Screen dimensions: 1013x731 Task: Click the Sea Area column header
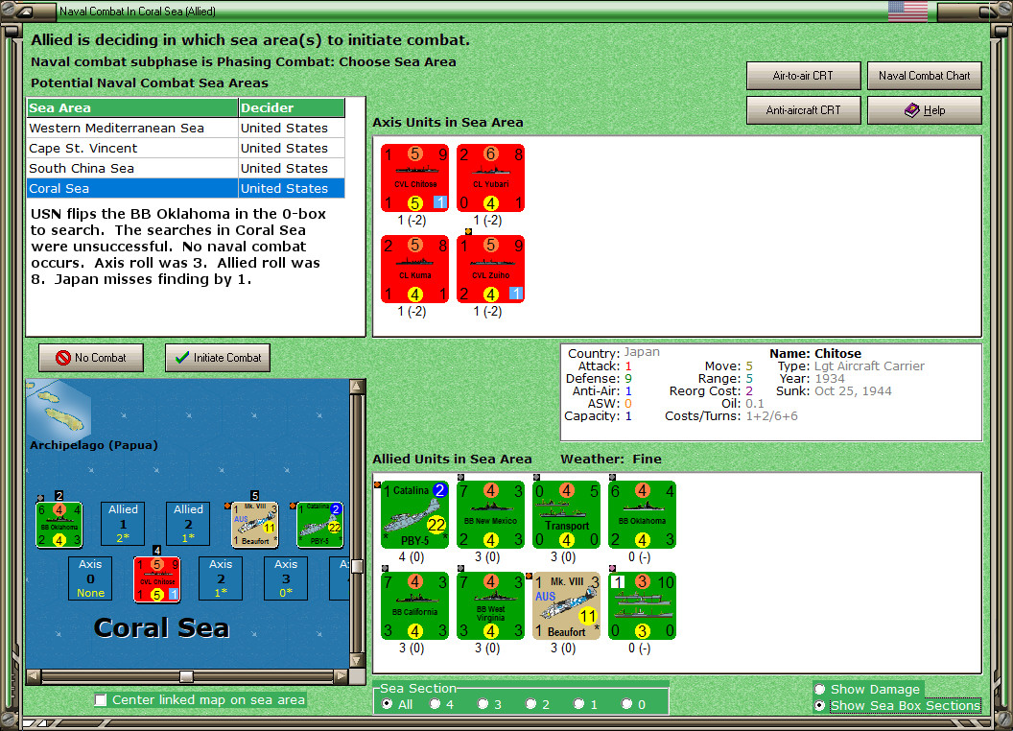pyautogui.click(x=132, y=108)
